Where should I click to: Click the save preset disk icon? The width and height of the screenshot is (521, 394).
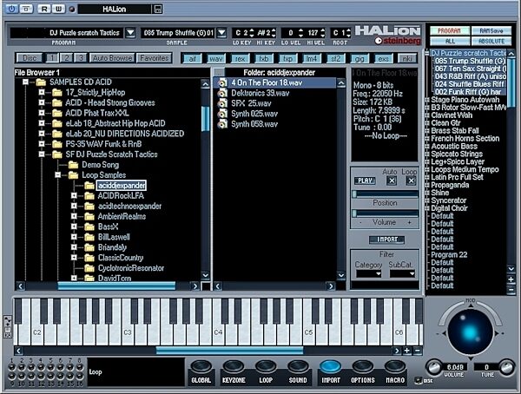click(157, 9)
